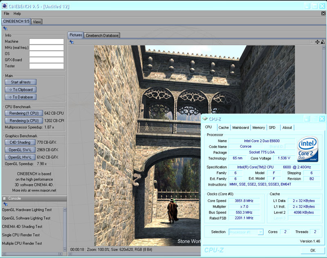Open the Memory tab in CPU-Z
This screenshot has height=258, width=327.
pyautogui.click(x=258, y=128)
